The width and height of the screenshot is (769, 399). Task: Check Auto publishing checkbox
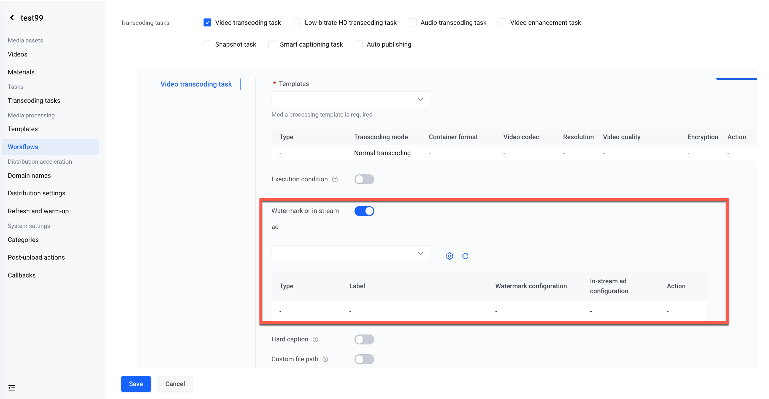359,44
